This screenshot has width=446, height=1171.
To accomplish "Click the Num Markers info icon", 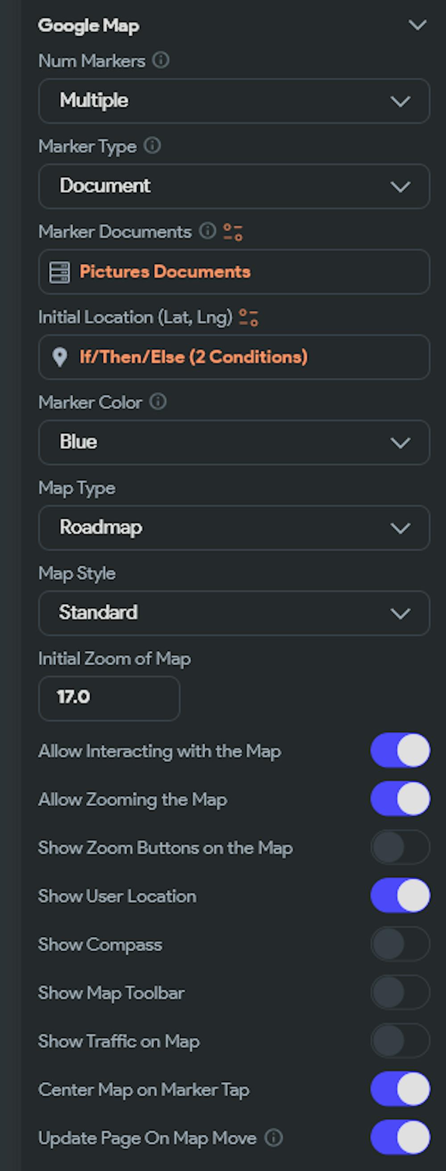I will (161, 60).
